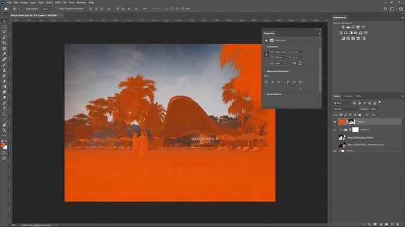Select the Lasso tool
Screen dimensions: 405x227
coord(4,32)
